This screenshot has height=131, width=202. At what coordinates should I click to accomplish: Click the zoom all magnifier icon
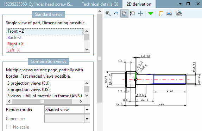tap(108, 13)
